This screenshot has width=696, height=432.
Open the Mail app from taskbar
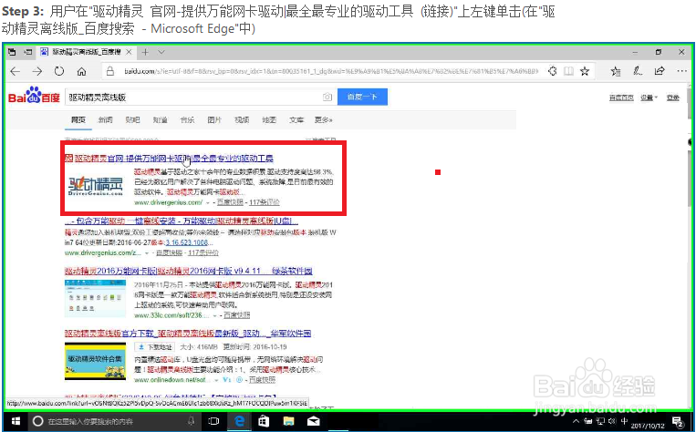pos(314,421)
